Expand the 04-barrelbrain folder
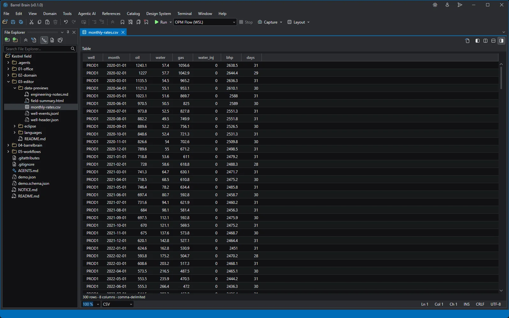Screen dimensions: 509x318 click(x=8, y=145)
